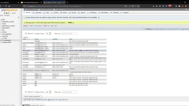Open a new browser tab with plus icon
This screenshot has width=189, height=106.
pyautogui.click(x=67, y=2)
